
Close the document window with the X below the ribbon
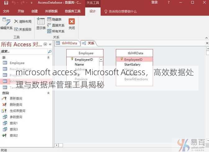[x=207, y=43]
